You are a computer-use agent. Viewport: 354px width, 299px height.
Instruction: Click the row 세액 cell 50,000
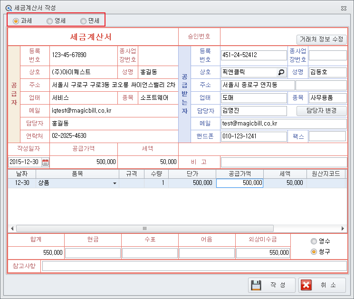(285, 183)
